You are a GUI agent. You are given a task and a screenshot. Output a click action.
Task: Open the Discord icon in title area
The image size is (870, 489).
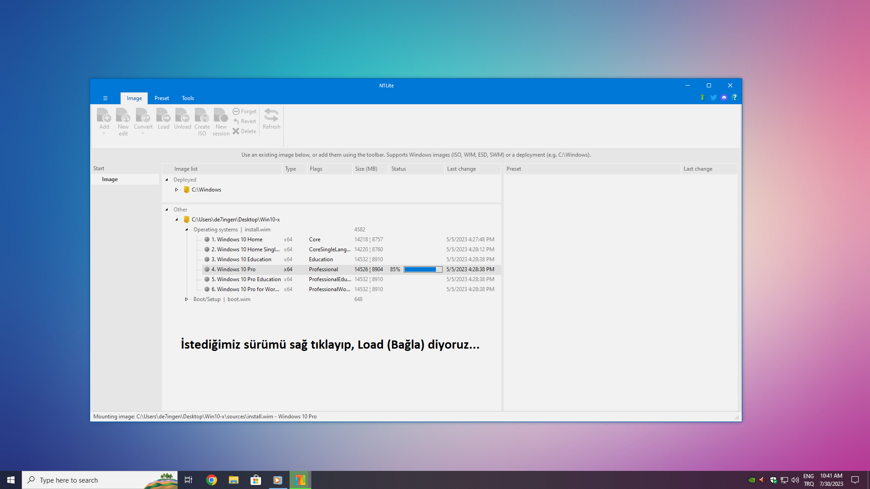(724, 97)
